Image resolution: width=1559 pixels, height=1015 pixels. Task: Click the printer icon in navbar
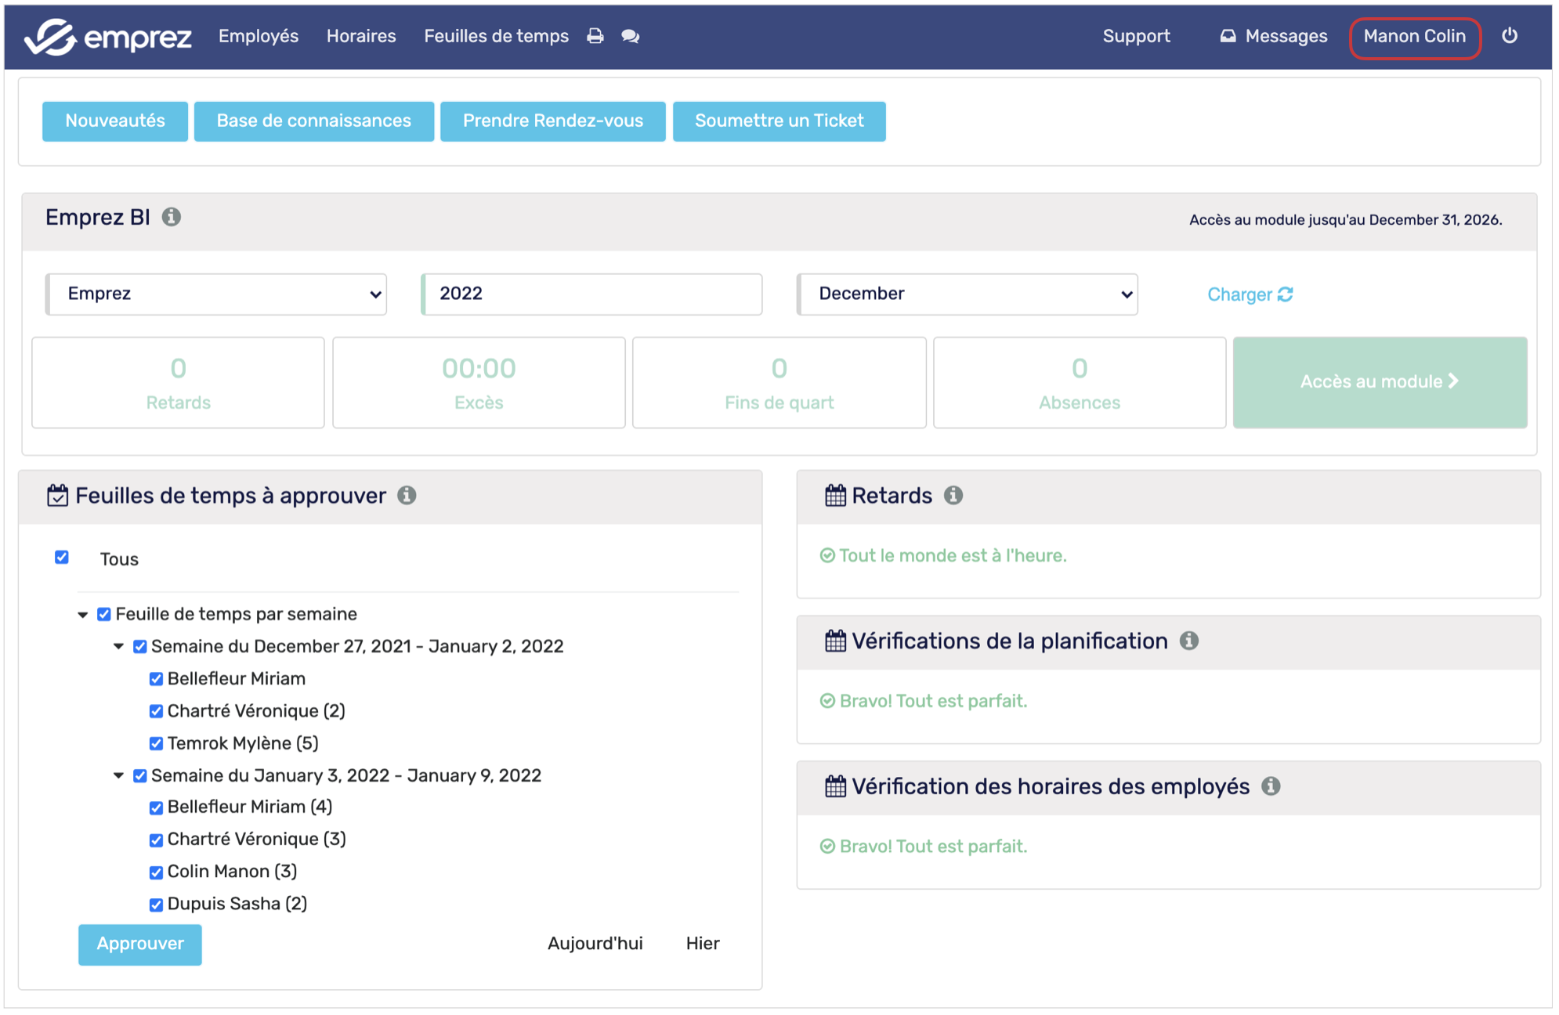(x=595, y=36)
